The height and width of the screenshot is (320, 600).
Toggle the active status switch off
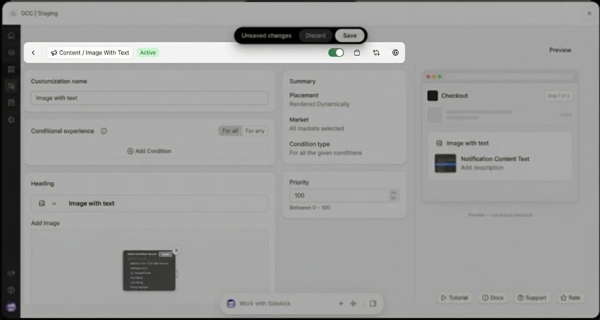(336, 53)
